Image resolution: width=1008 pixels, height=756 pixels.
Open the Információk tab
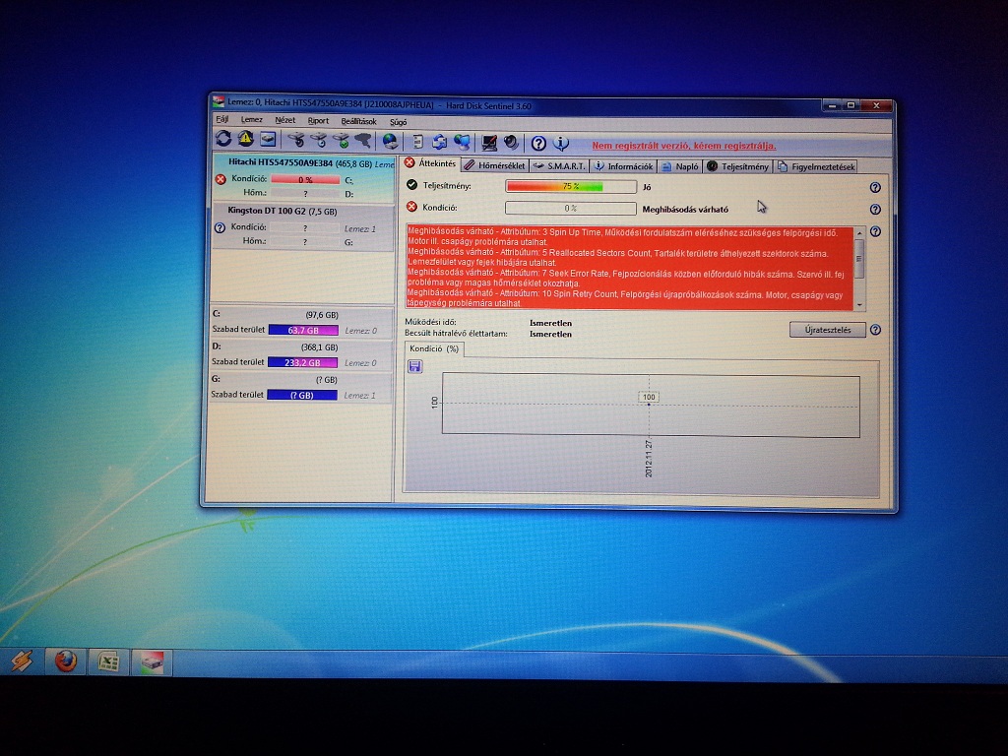tap(623, 166)
